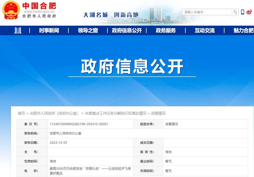254x177 pixels.
Task: Click the 进展情况 breadcrumb link
Action: [158, 113]
